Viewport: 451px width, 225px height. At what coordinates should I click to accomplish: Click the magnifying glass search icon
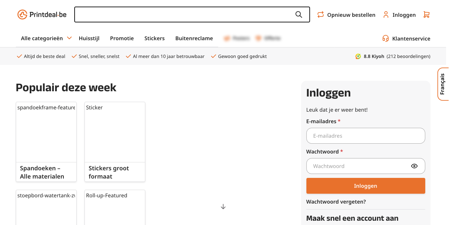coord(298,14)
